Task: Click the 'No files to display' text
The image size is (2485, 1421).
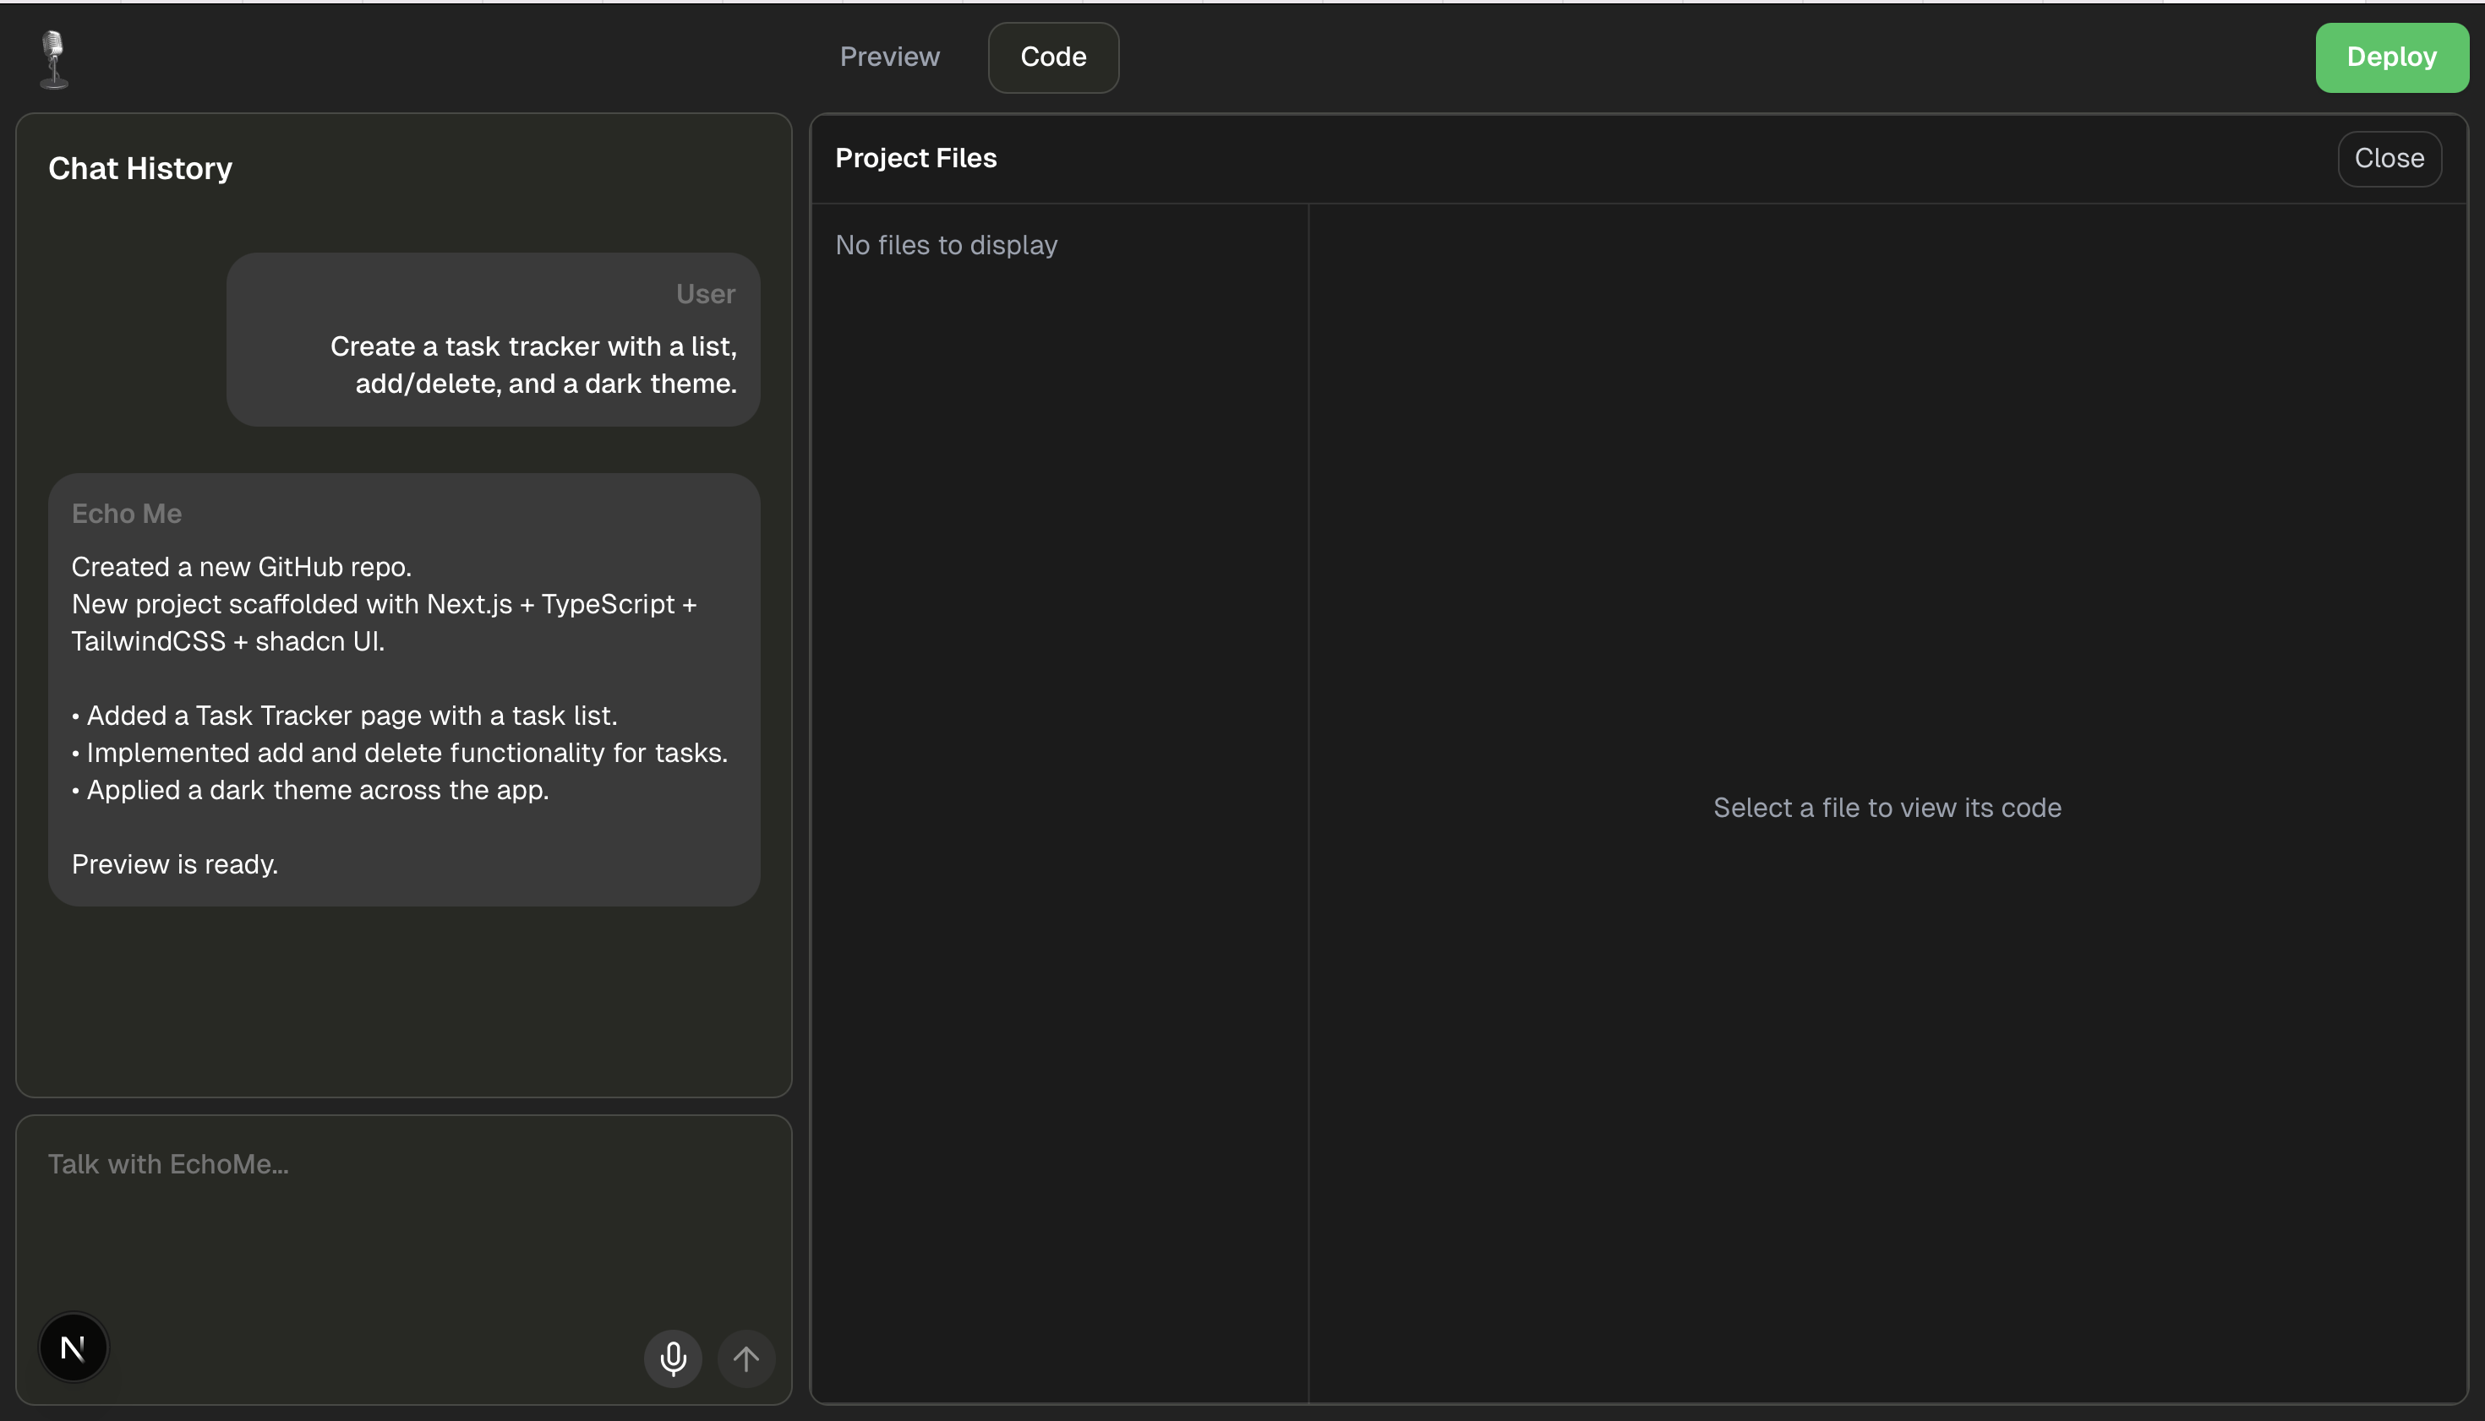Action: pos(945,245)
